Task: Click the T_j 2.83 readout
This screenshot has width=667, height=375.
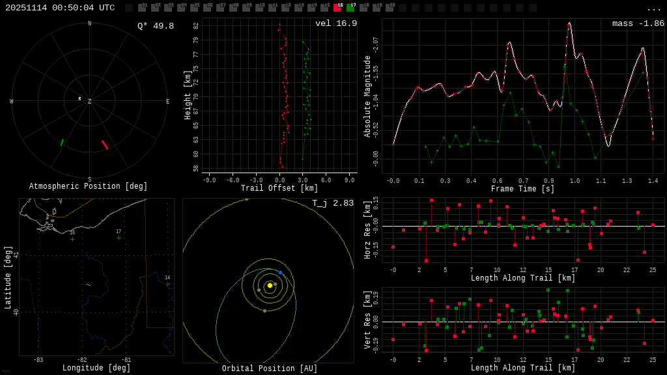Action: coord(333,203)
